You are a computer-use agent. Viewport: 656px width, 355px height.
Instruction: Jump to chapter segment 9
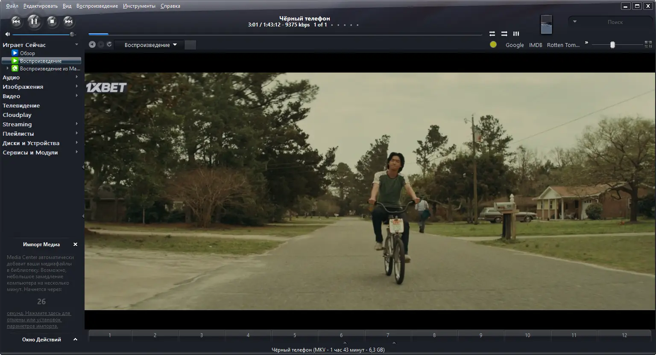coord(481,335)
